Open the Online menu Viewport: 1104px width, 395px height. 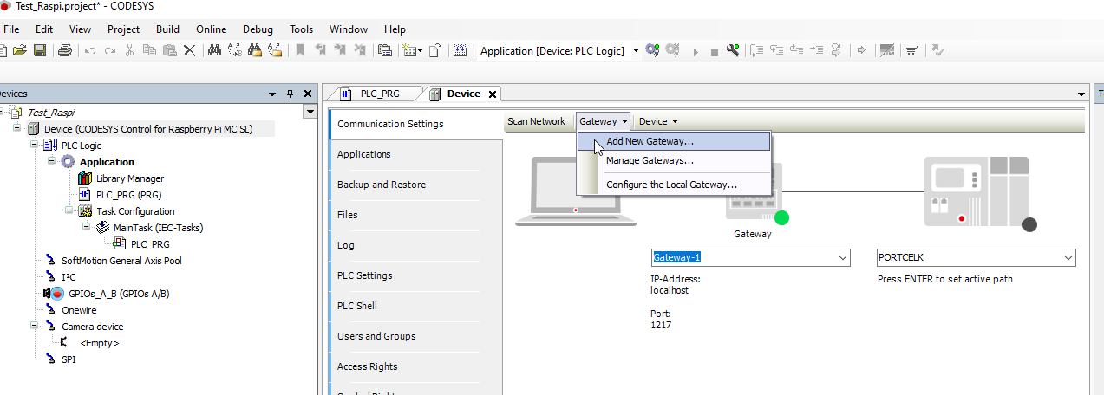pyautogui.click(x=212, y=29)
